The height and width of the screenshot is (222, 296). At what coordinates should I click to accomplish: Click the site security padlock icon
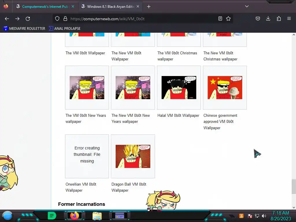(65, 19)
